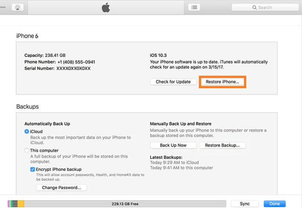Select the This computer radio button

(26, 150)
